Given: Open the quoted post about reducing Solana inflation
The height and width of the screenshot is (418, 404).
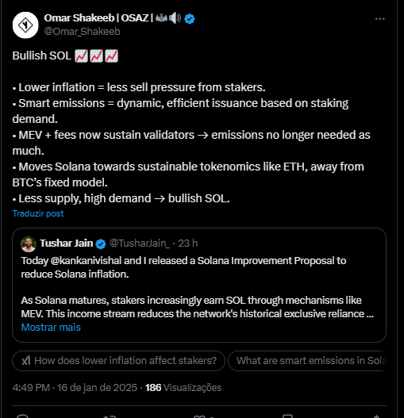Looking at the screenshot, I should click(199, 286).
